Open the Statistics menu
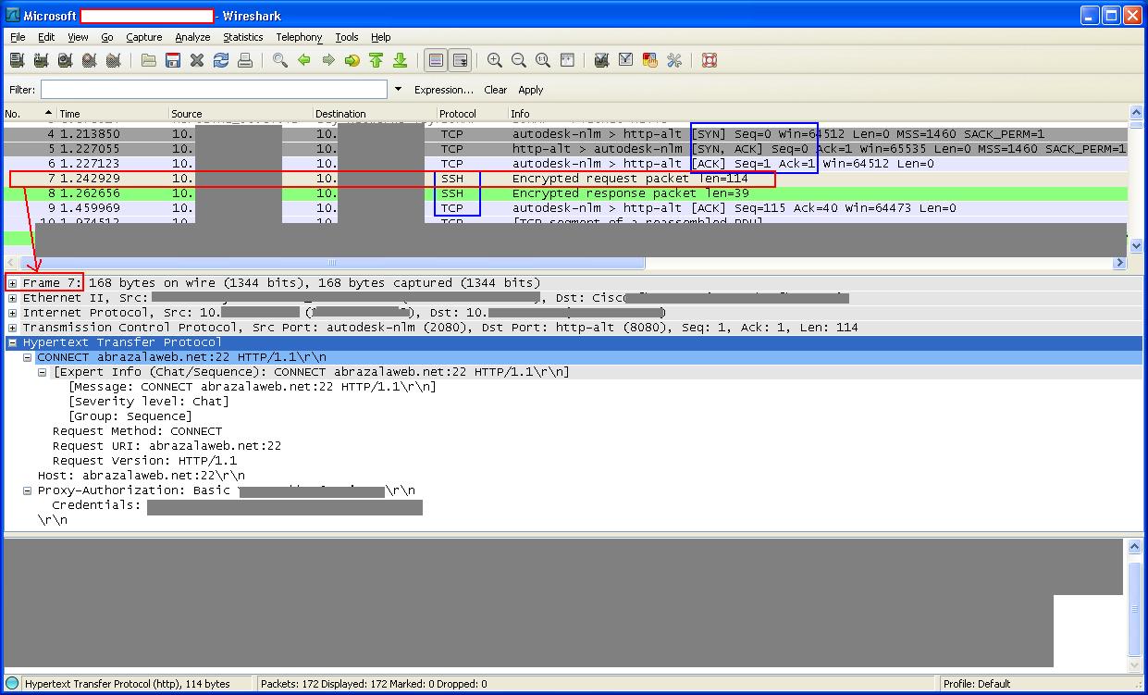 [x=242, y=37]
